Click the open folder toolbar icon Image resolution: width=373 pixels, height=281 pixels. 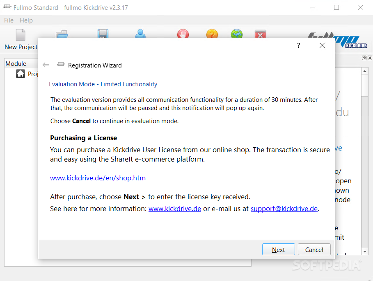pyautogui.click(x=62, y=34)
